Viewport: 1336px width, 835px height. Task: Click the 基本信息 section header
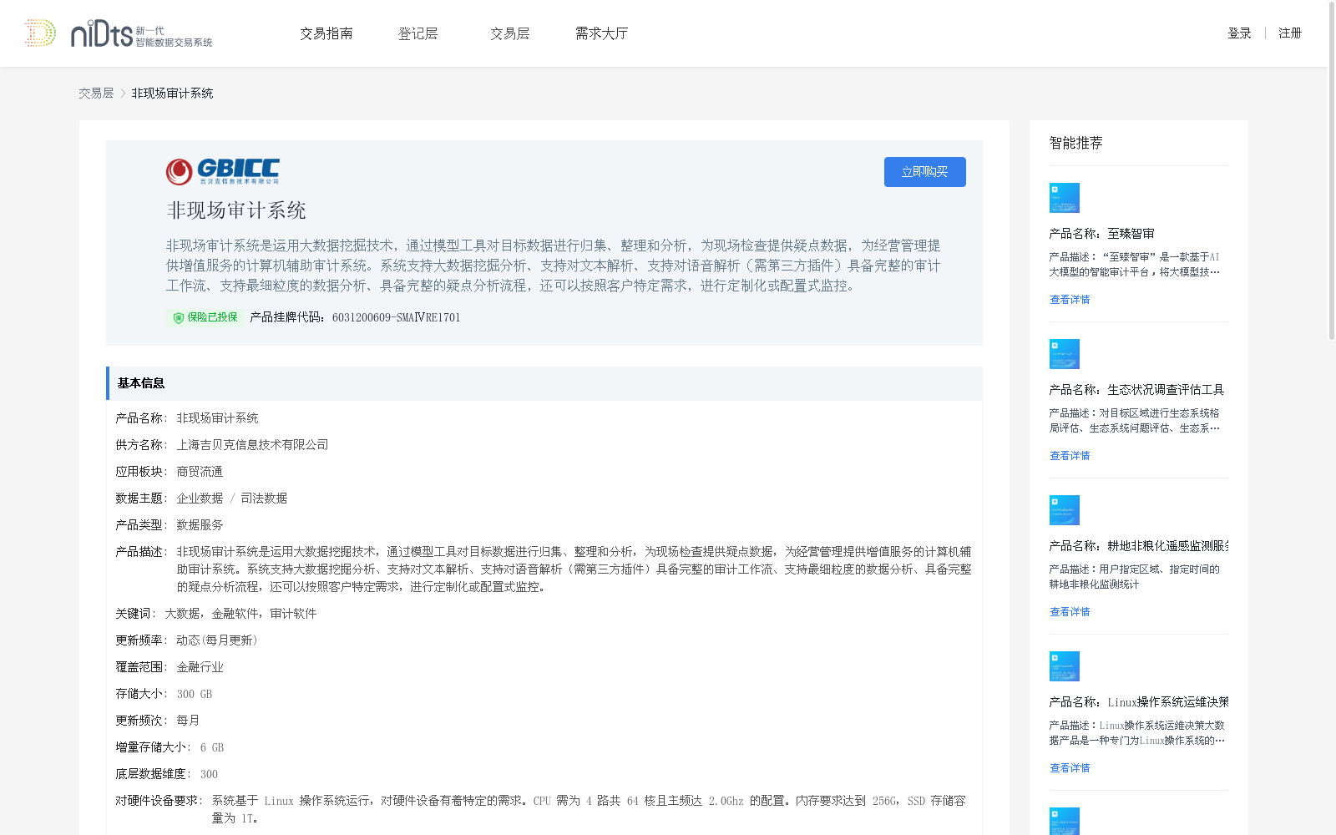[x=544, y=383]
